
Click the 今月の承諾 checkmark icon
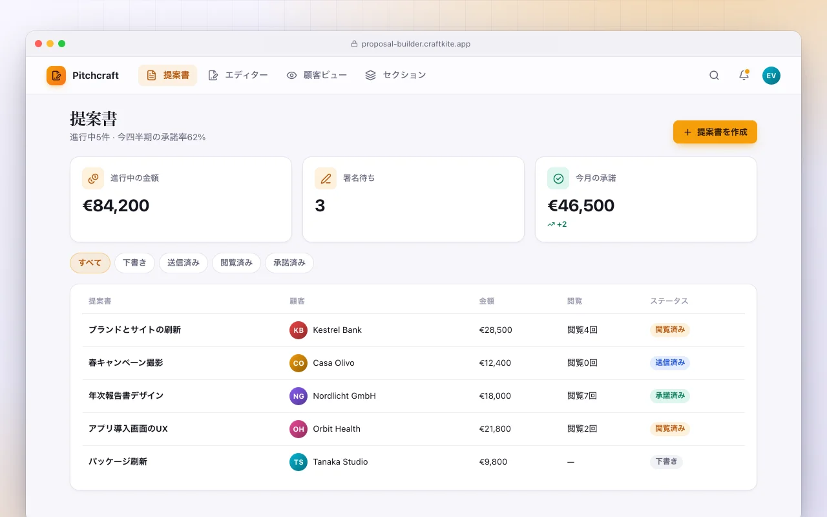[558, 178]
